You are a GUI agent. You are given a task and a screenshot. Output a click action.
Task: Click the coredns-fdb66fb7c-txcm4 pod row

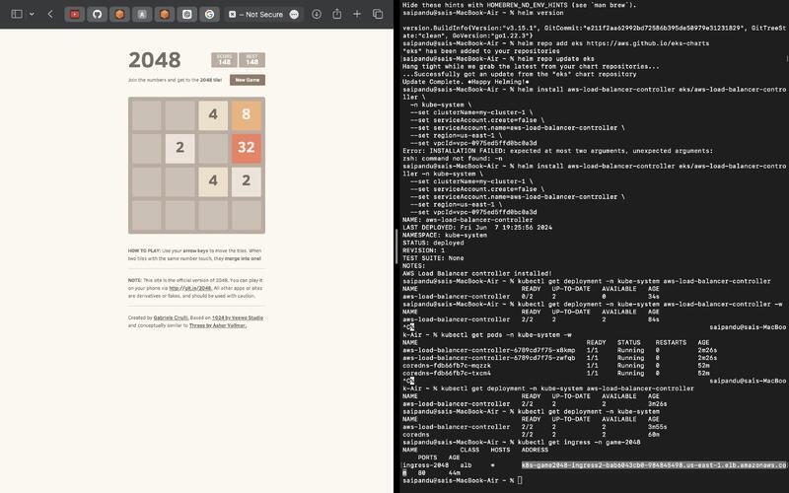pos(556,374)
